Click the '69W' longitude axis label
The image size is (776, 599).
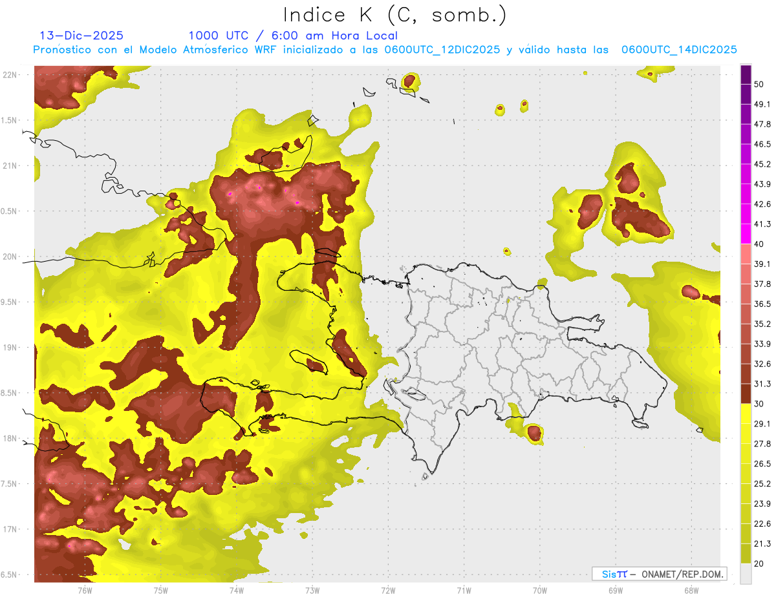[616, 590]
